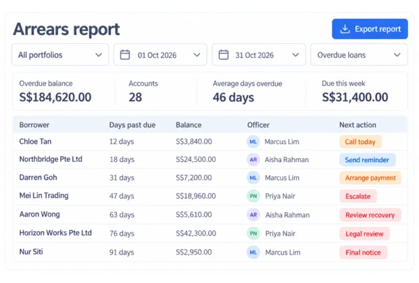The height and width of the screenshot is (283, 419).
Task: Click ML avatar in Chloe Tan row
Action: (x=253, y=142)
